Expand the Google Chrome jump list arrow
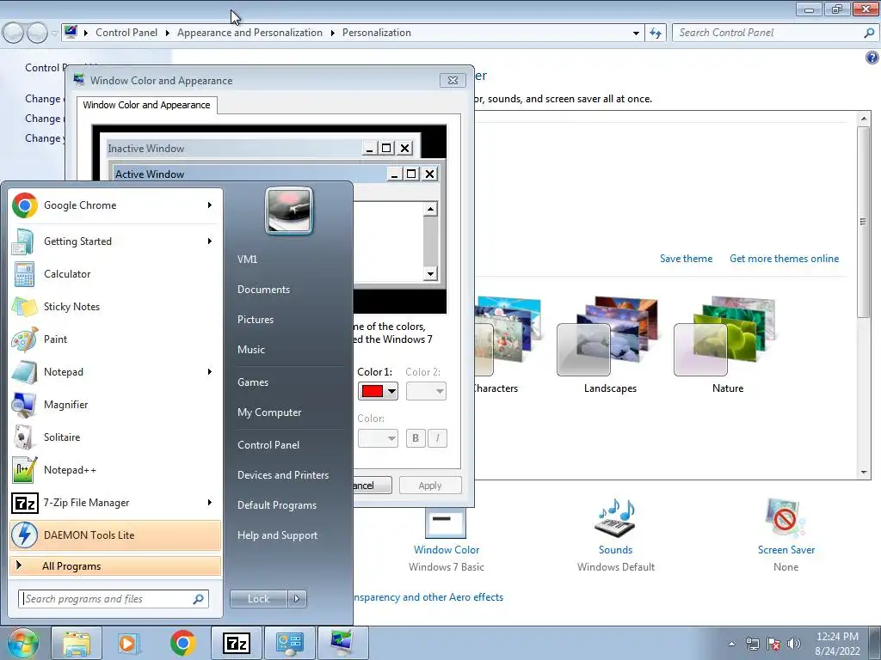The image size is (881, 660). tap(210, 205)
